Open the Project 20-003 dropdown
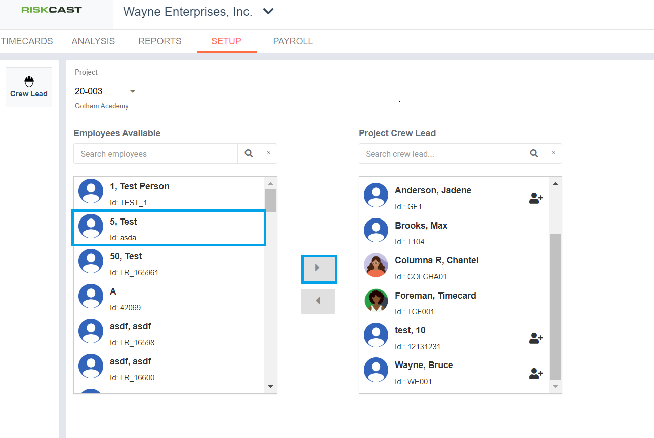654x438 pixels. 105,91
